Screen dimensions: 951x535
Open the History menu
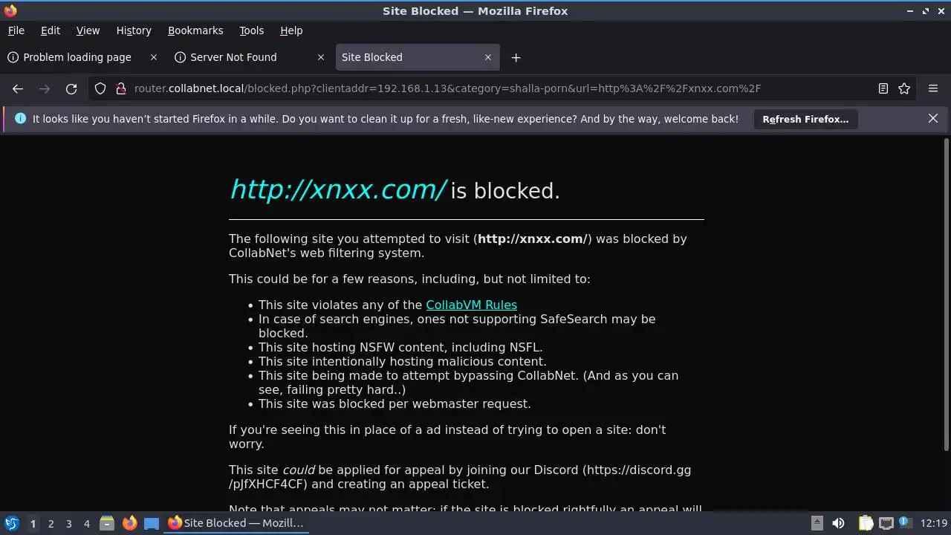point(134,30)
